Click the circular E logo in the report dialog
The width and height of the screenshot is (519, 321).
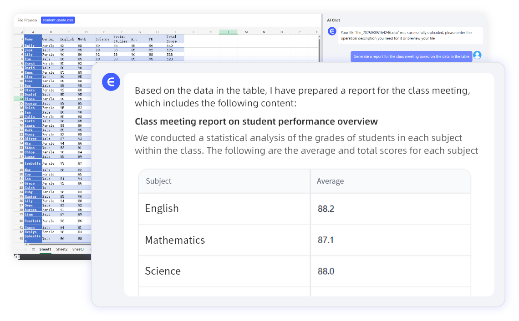coord(111,82)
